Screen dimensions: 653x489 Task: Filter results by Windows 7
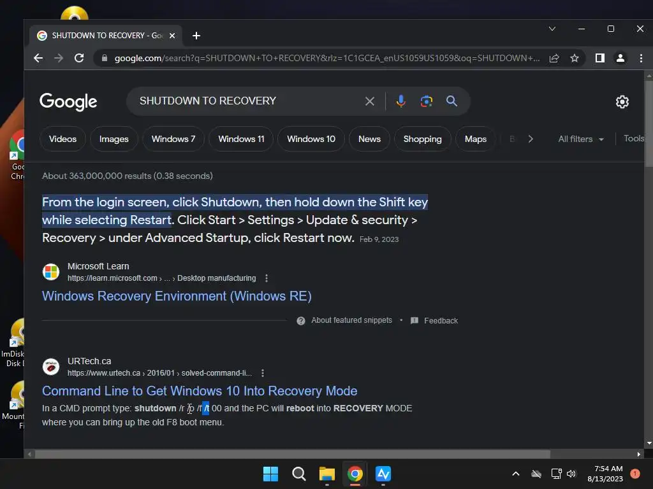coord(173,139)
